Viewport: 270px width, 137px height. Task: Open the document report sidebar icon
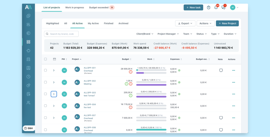tap(28, 94)
